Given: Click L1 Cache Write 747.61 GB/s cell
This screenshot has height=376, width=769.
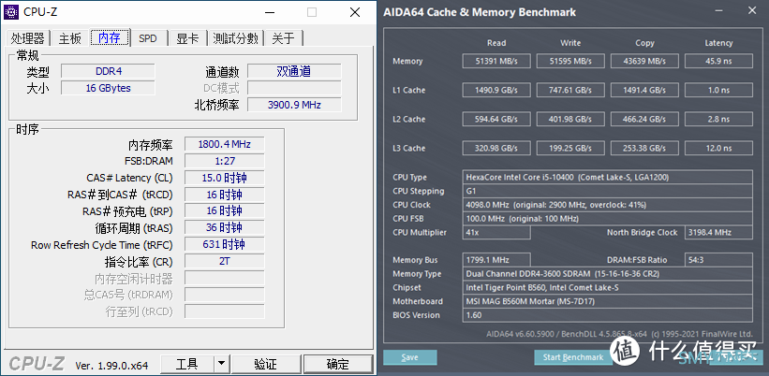Looking at the screenshot, I should [570, 90].
